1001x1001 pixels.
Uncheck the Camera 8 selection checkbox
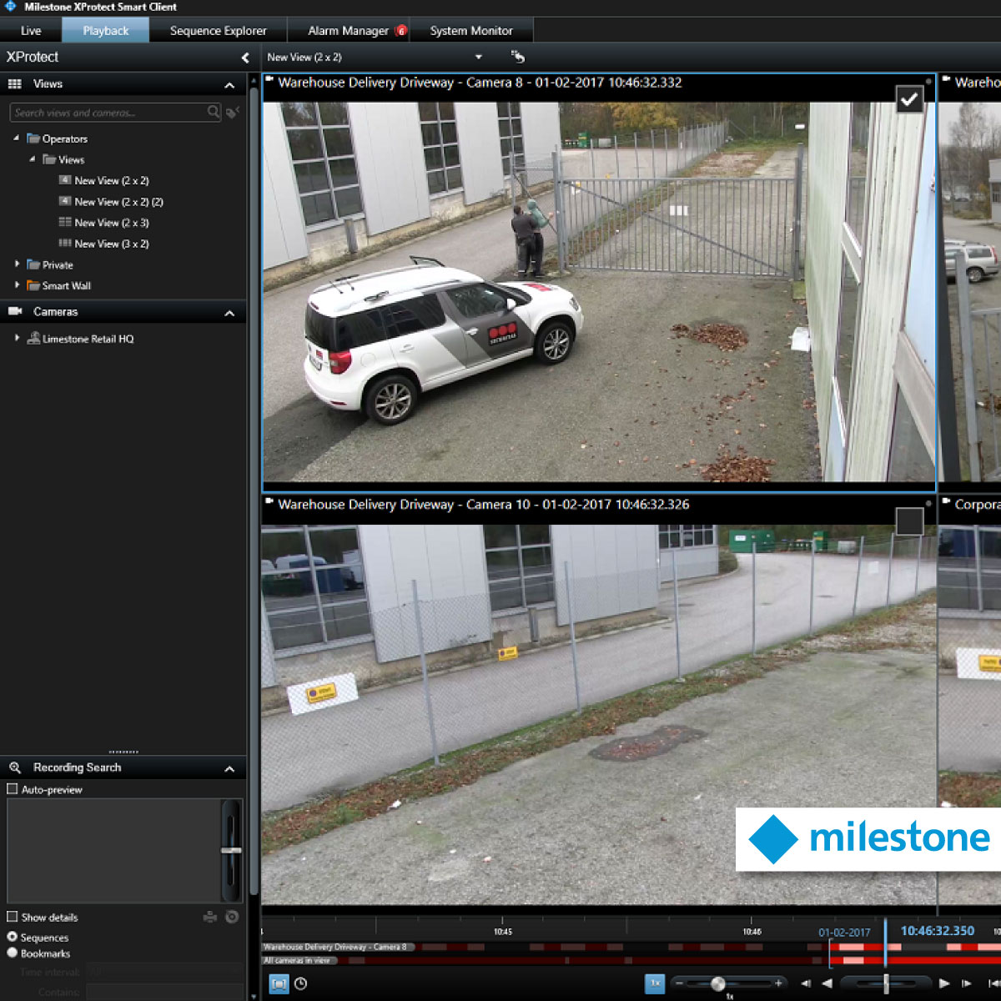click(x=909, y=99)
